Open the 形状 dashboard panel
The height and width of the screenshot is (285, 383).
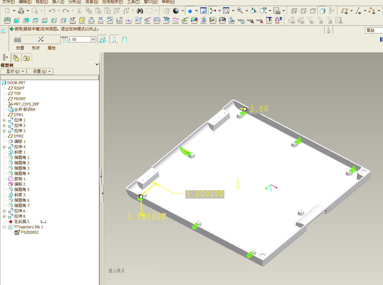[36, 48]
